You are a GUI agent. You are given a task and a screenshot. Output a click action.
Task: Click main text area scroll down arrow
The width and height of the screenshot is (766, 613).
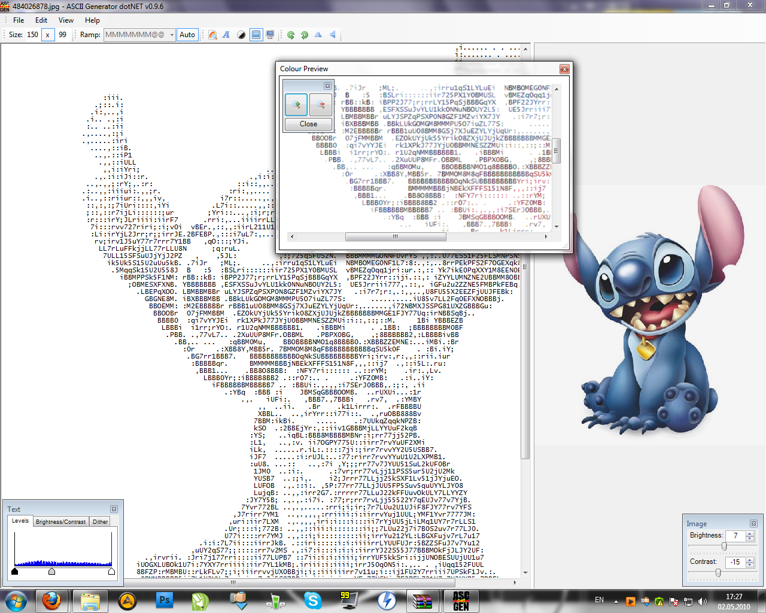(525, 573)
